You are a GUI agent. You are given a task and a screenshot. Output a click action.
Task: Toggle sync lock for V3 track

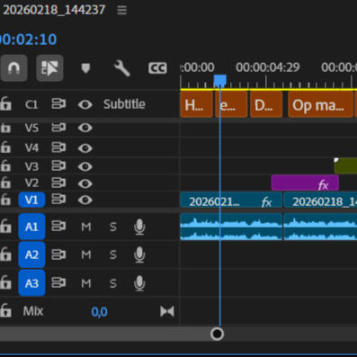point(58,166)
